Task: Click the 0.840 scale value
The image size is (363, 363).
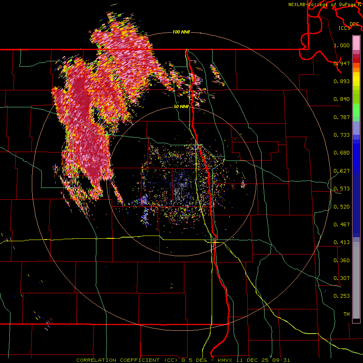Action: pos(342,99)
